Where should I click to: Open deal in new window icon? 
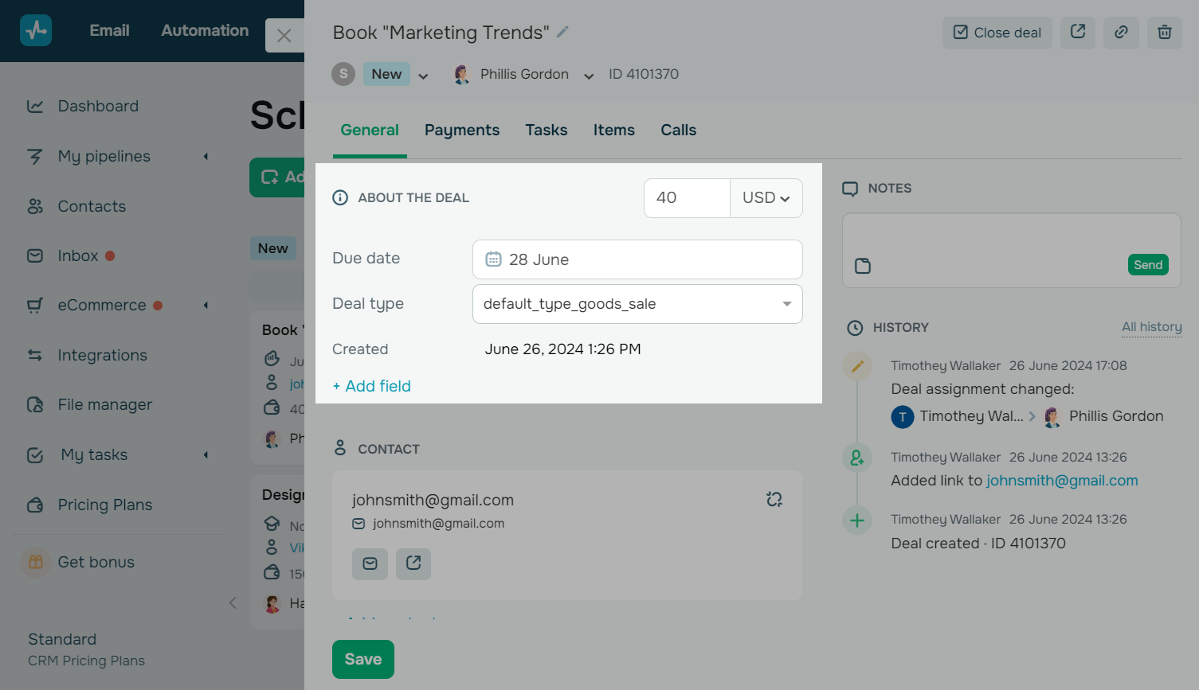click(x=1078, y=33)
